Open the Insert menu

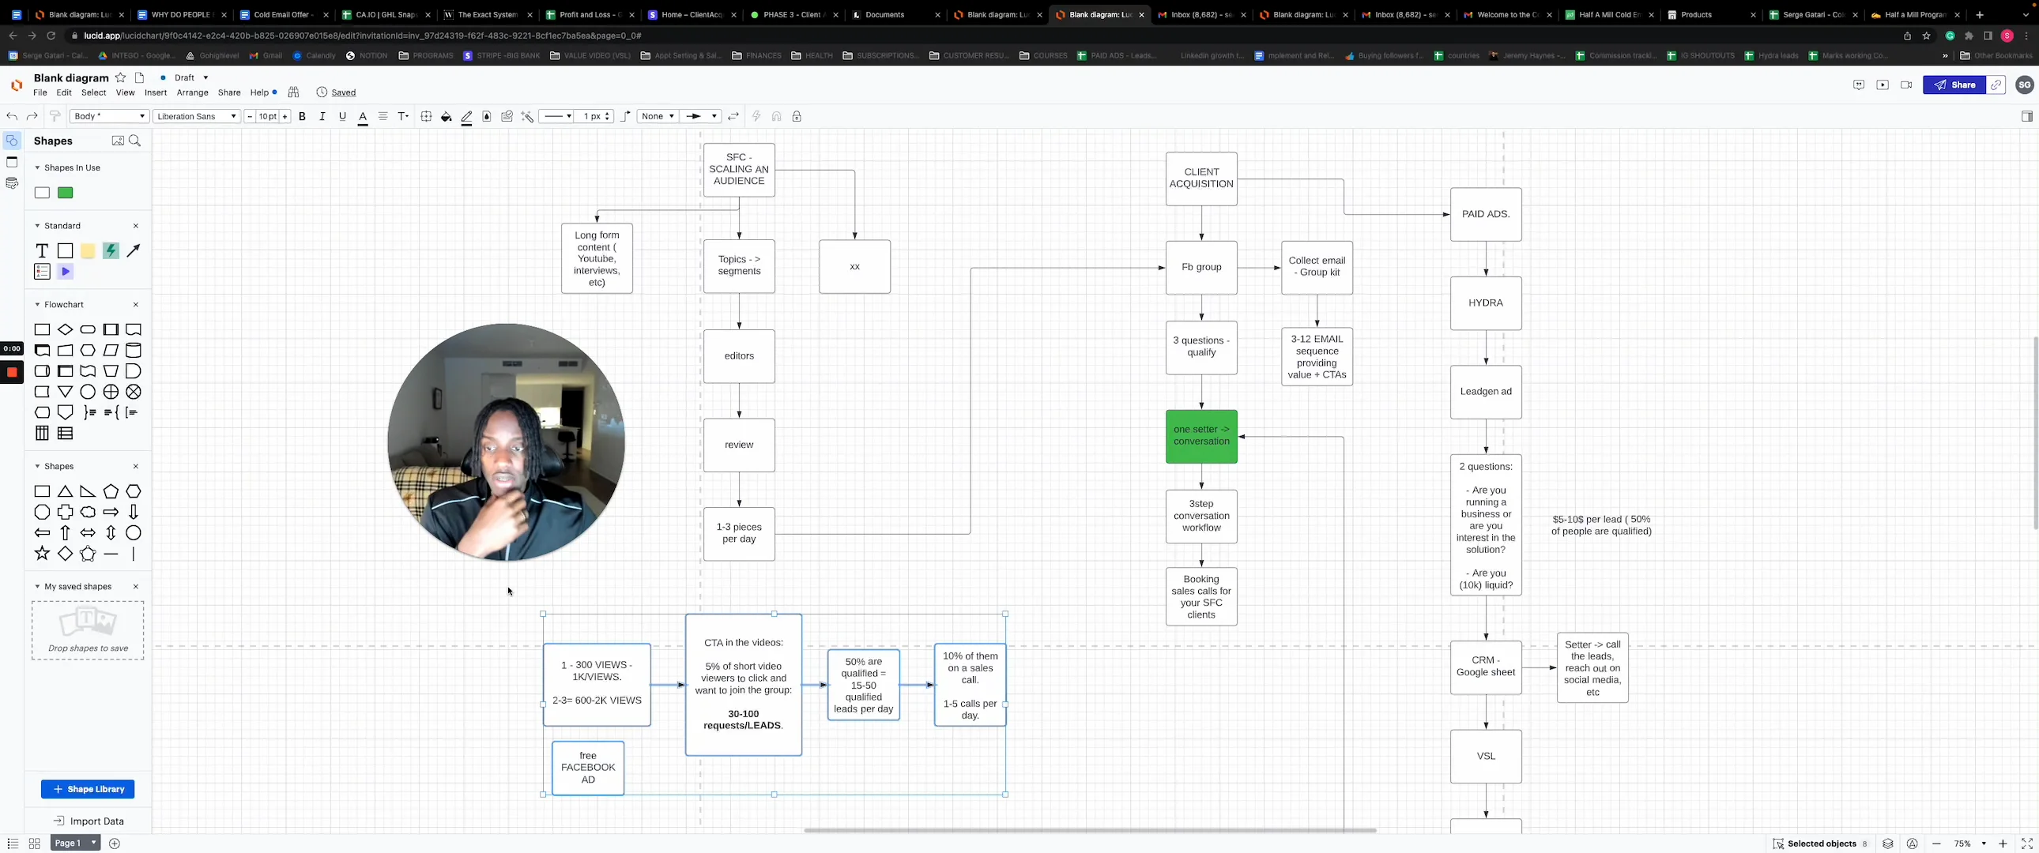(155, 92)
